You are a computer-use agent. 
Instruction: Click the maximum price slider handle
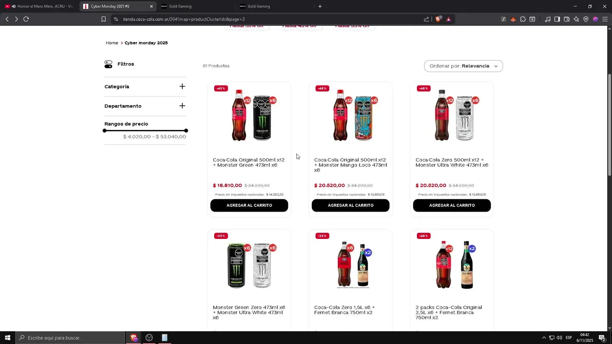pos(186,130)
